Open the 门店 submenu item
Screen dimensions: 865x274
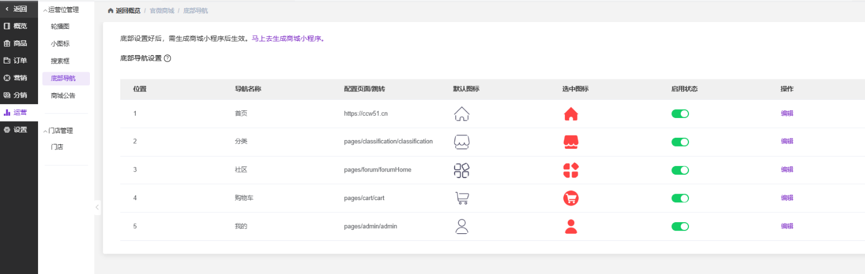click(57, 147)
